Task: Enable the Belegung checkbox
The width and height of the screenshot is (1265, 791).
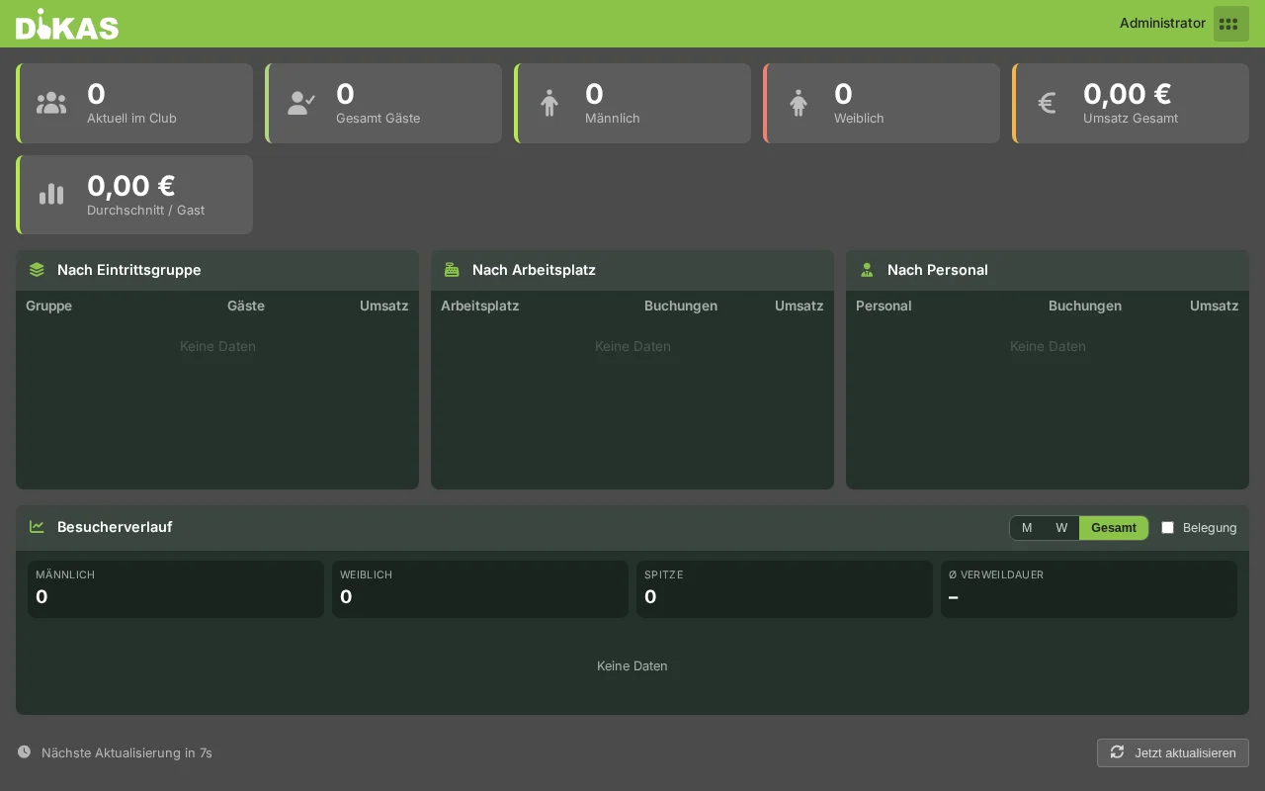Action: pyautogui.click(x=1167, y=528)
